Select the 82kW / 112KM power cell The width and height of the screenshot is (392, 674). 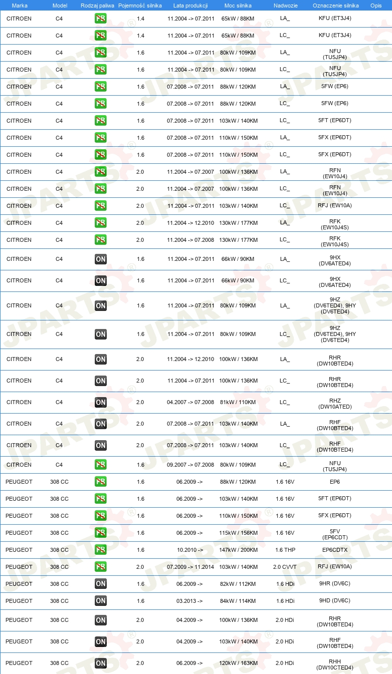[x=239, y=584]
